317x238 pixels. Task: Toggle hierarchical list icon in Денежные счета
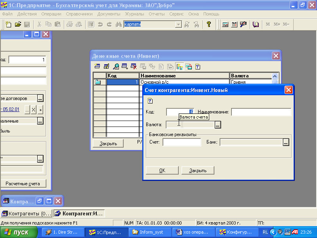[180, 66]
